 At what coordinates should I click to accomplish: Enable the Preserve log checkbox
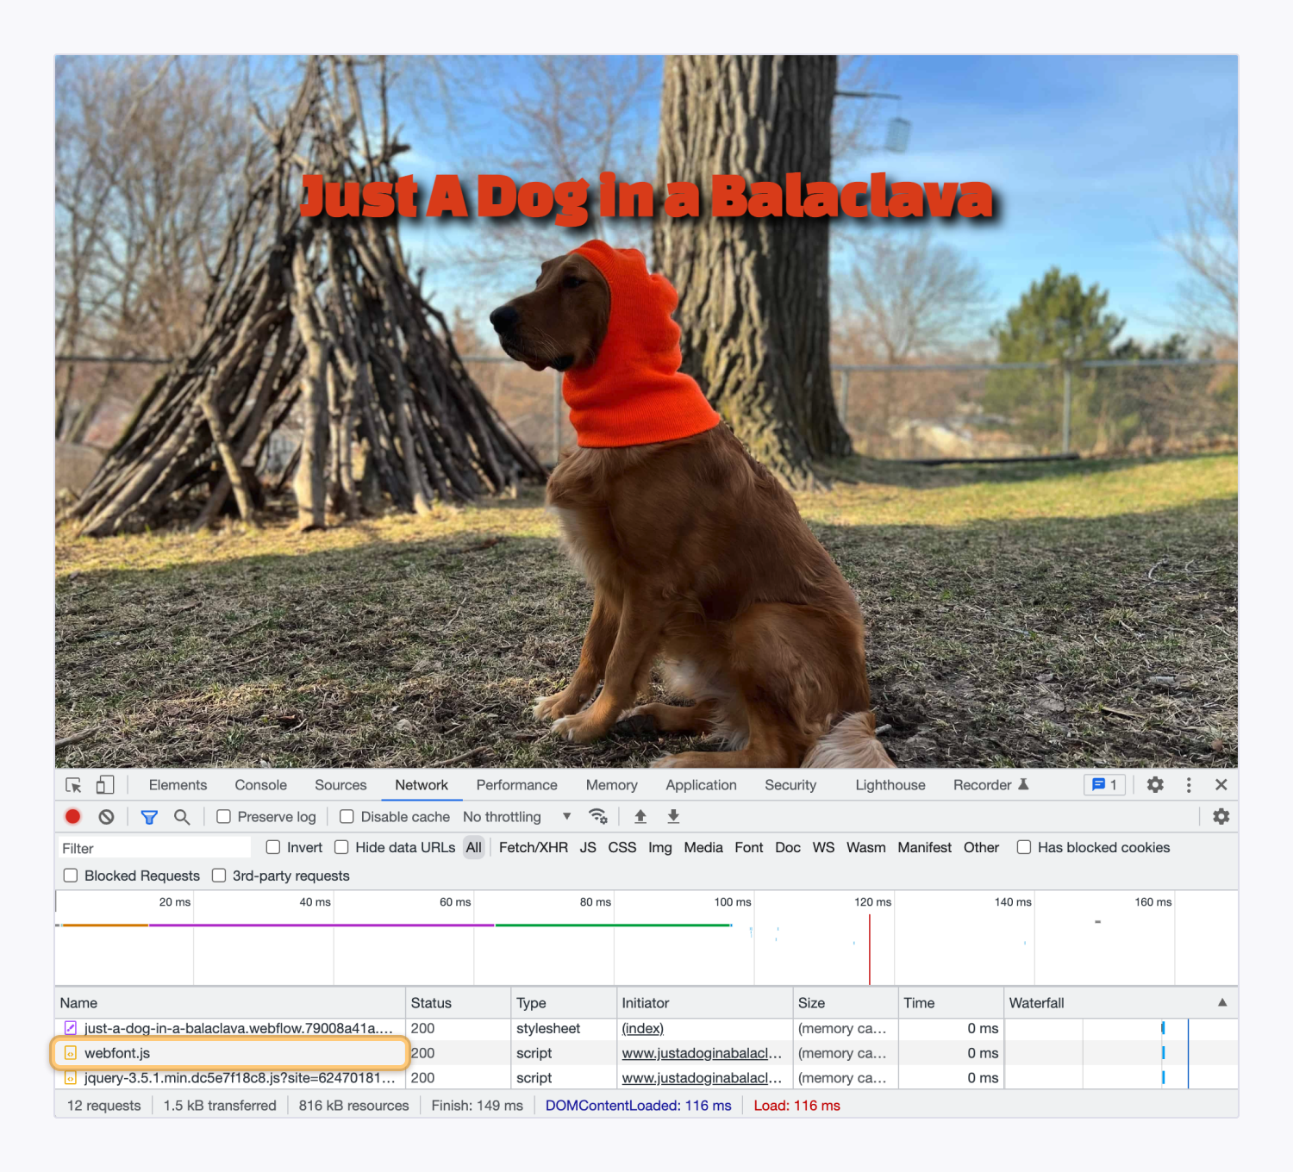click(x=224, y=817)
